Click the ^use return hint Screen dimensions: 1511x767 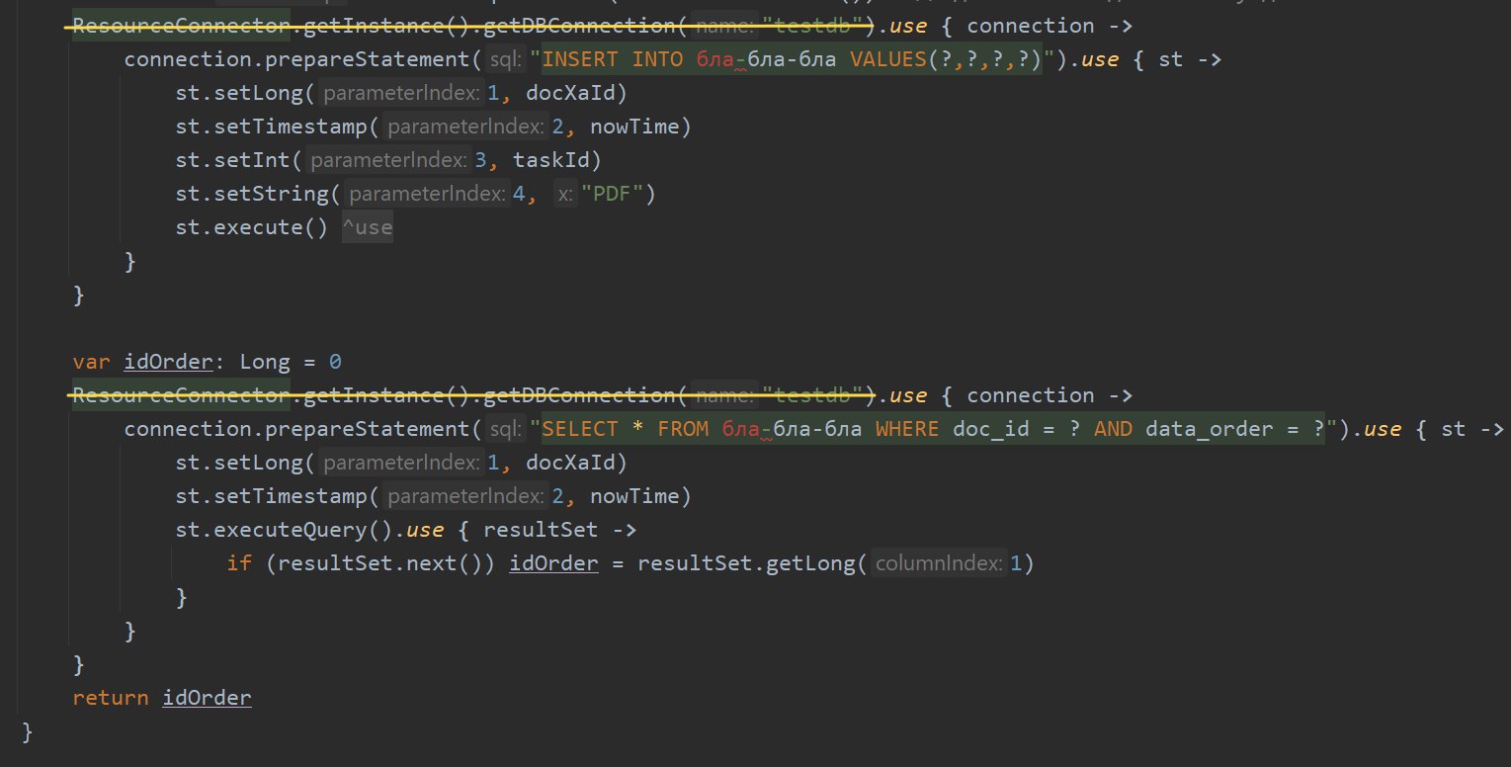tap(368, 228)
